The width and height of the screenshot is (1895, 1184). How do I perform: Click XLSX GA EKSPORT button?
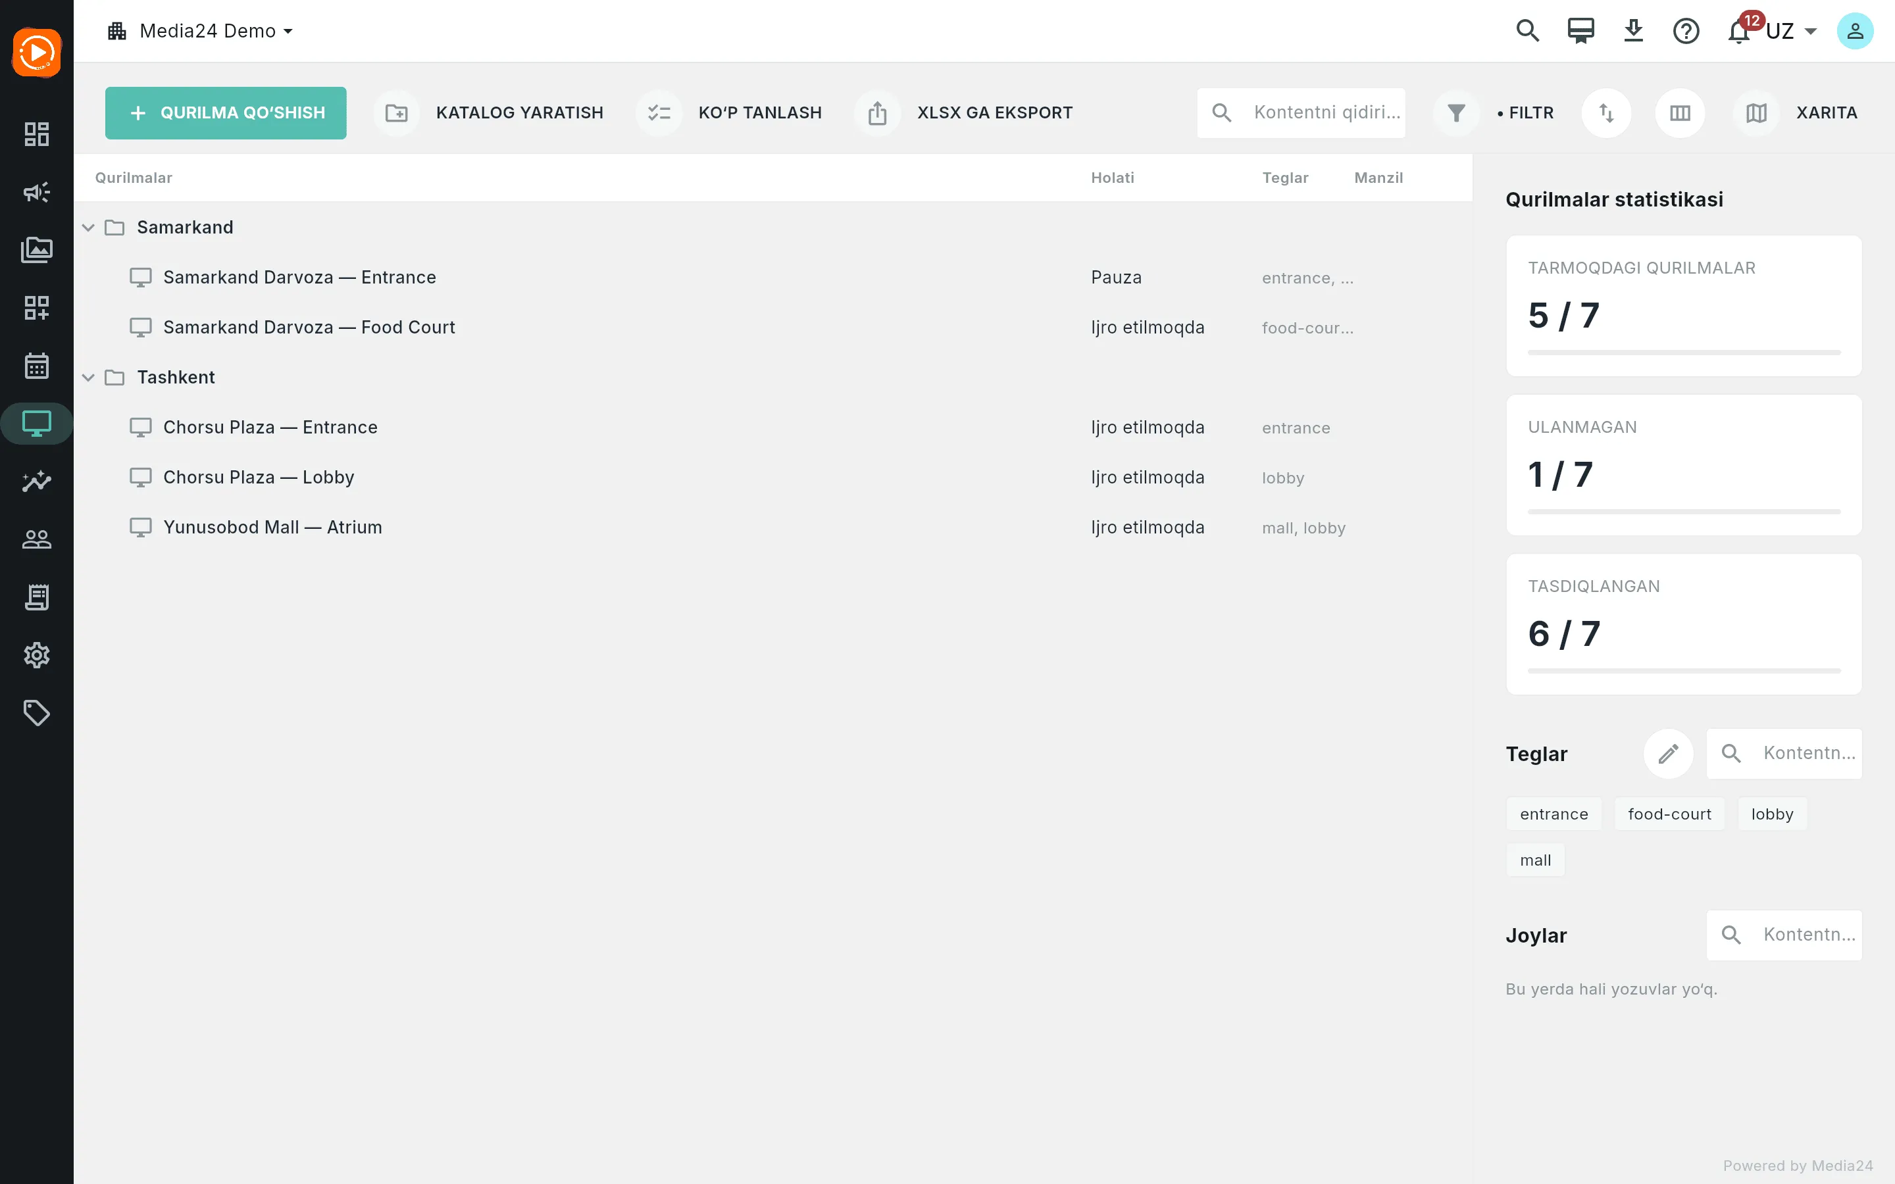click(x=964, y=112)
